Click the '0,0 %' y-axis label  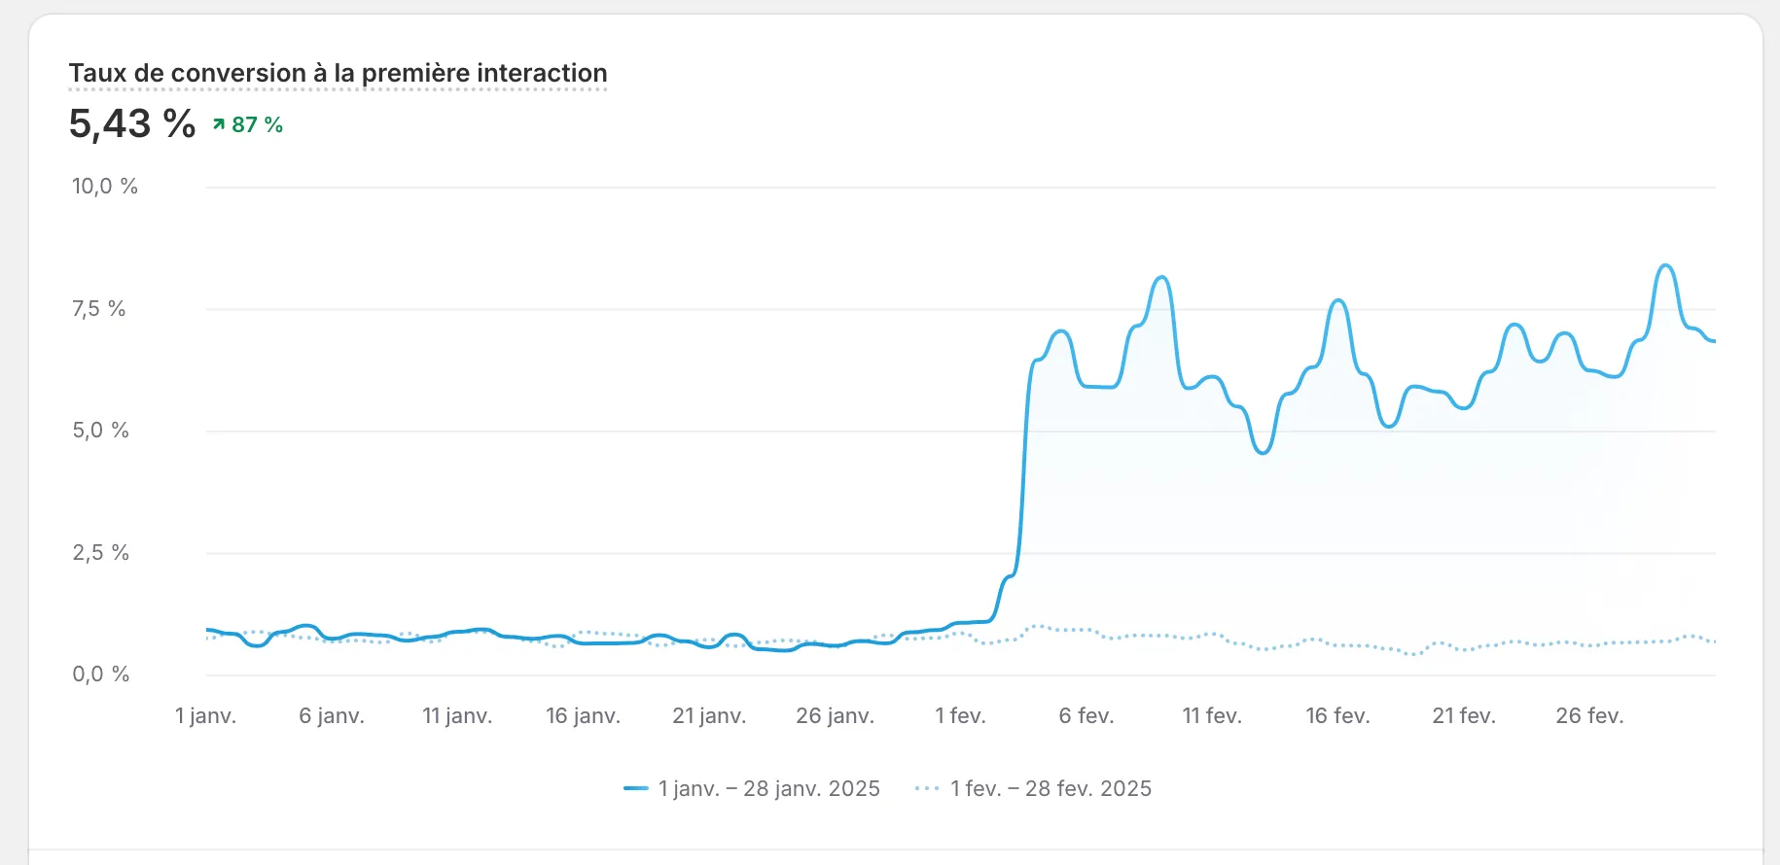[101, 675]
